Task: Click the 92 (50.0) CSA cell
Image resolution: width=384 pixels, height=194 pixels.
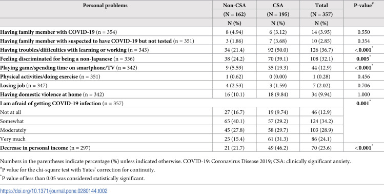Action: 278,50
